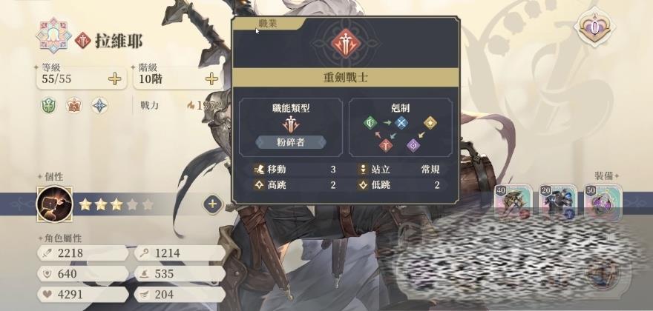
Task: Open the heart affinity icon showing 0
Action: (595, 27)
